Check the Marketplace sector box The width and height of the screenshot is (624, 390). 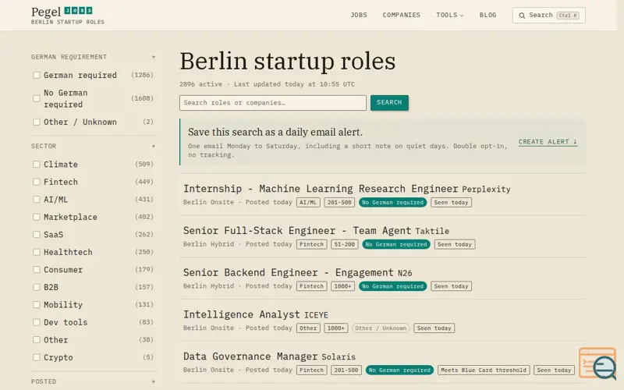pos(36,217)
